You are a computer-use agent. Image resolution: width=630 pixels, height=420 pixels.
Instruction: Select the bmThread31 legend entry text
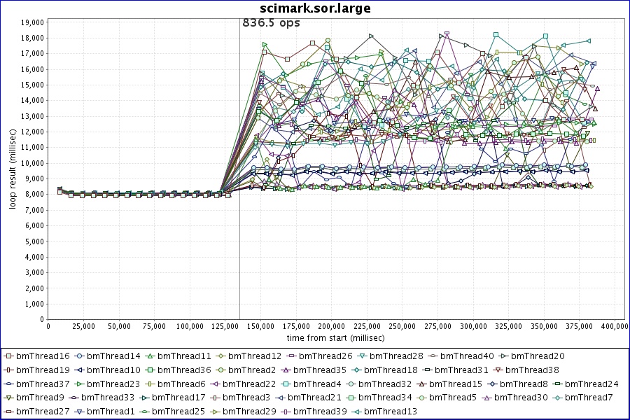click(463, 370)
